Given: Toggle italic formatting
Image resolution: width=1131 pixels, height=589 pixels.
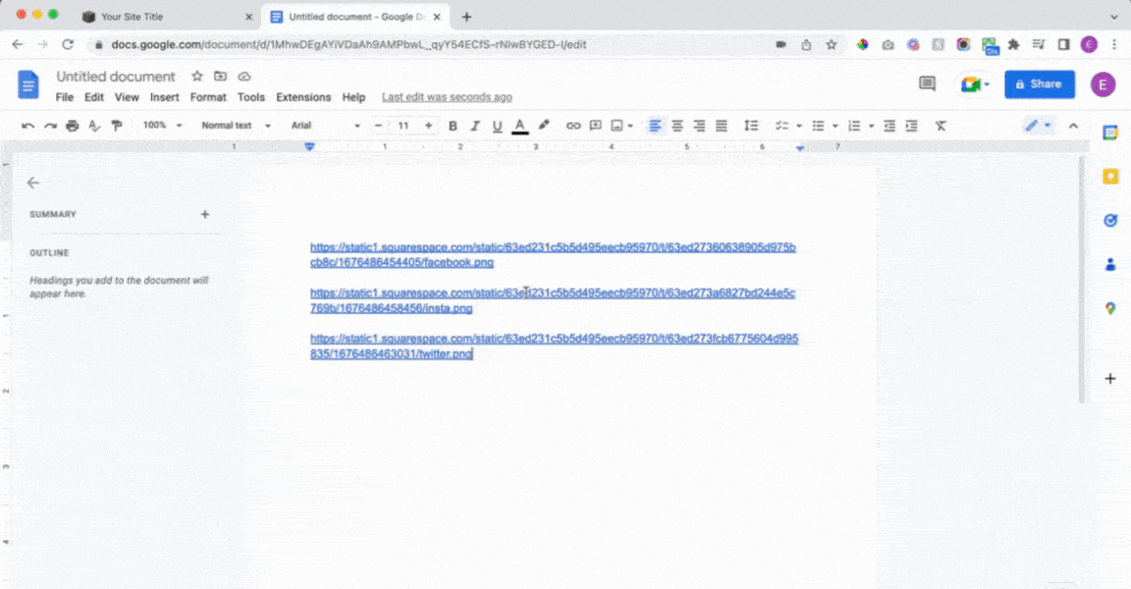Looking at the screenshot, I should click(474, 127).
